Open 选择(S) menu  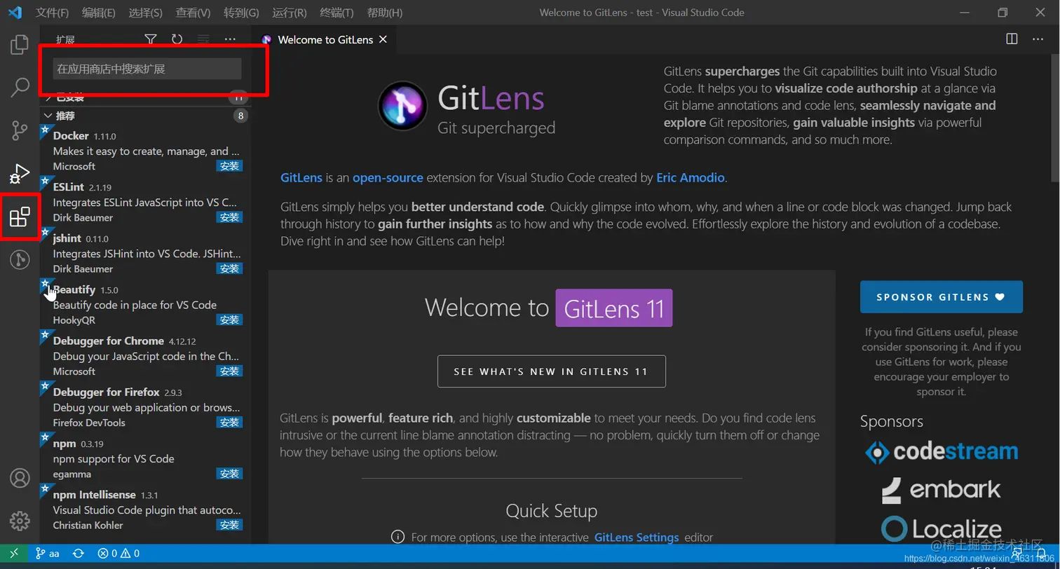coord(146,13)
